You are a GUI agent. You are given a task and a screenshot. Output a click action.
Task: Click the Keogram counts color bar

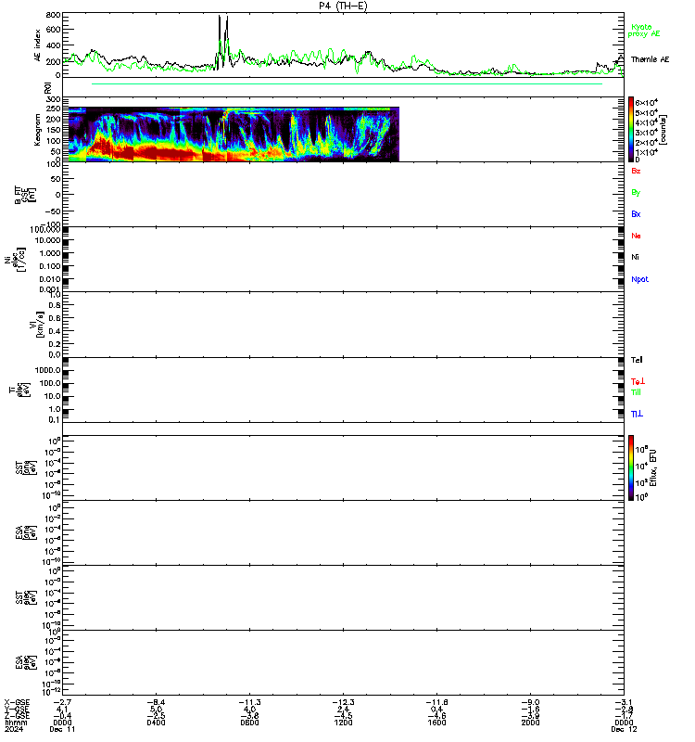click(631, 128)
